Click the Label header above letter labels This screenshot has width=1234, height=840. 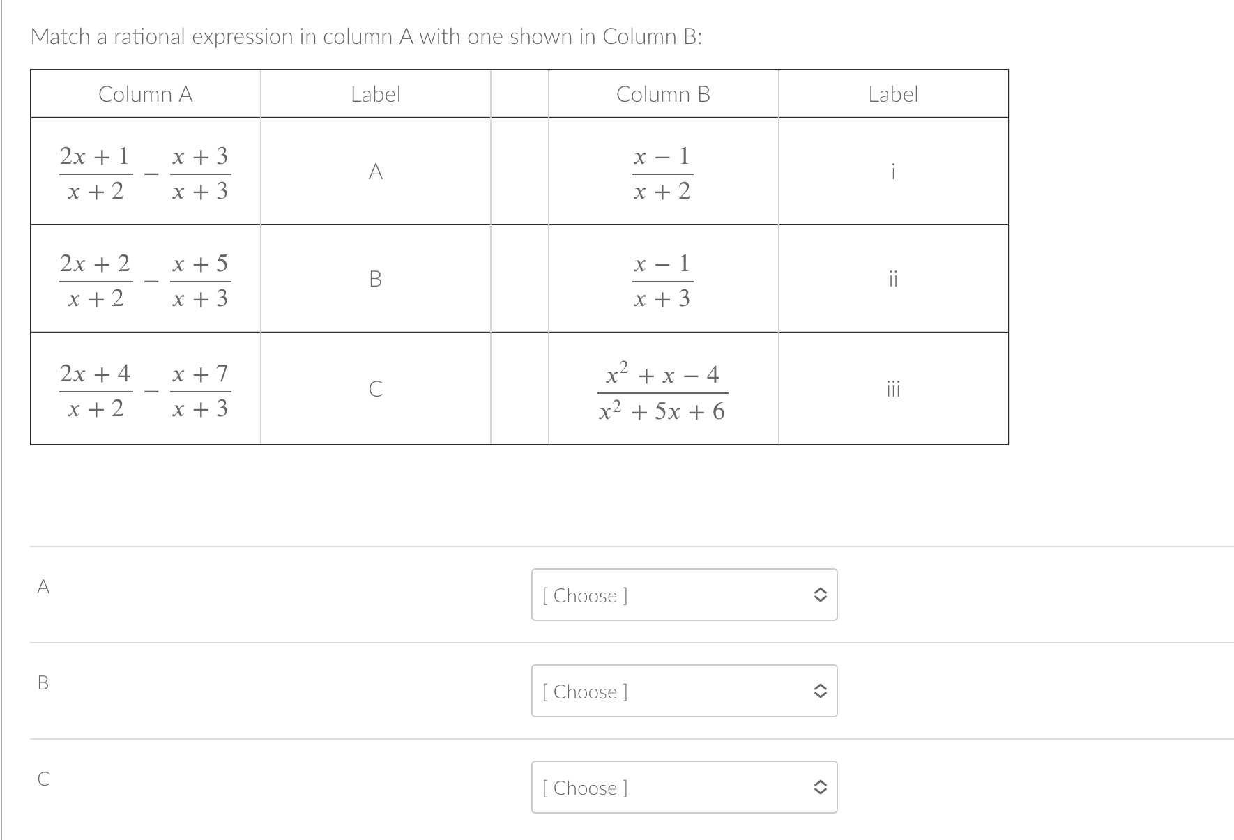point(375,93)
